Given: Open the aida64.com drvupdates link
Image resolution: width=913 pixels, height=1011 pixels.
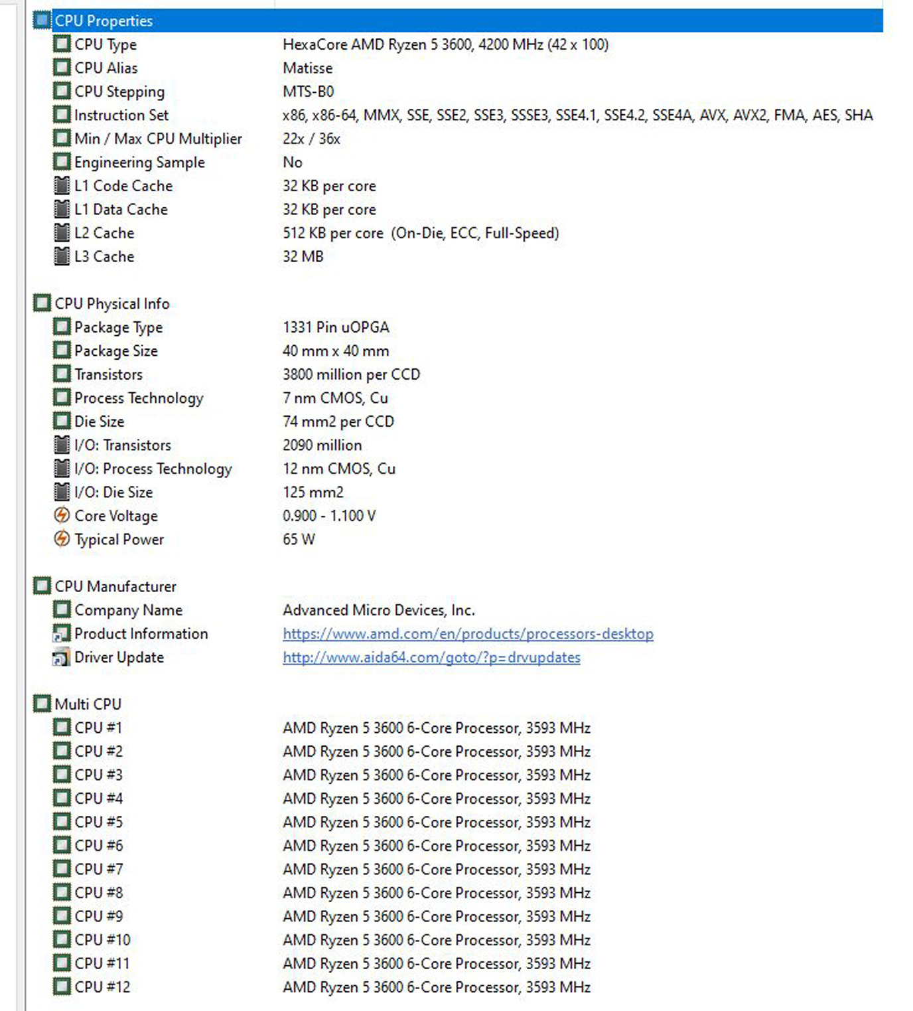Looking at the screenshot, I should tap(431, 657).
